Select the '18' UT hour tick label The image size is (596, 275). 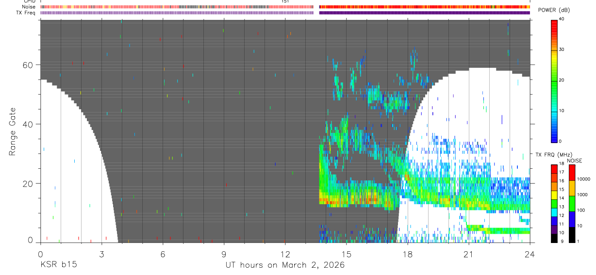[x=408, y=253]
